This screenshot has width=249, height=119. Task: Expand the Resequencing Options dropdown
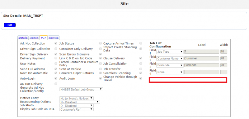[x=80, y=102]
